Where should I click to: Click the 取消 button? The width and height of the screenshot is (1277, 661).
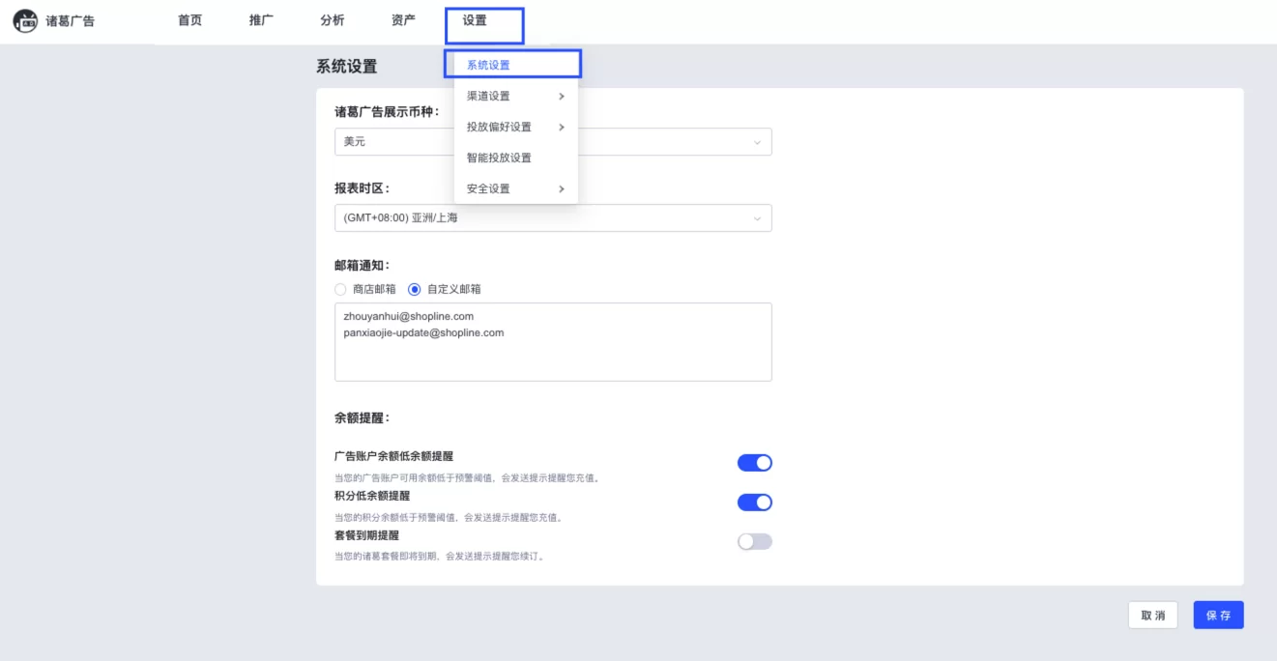[1153, 615]
